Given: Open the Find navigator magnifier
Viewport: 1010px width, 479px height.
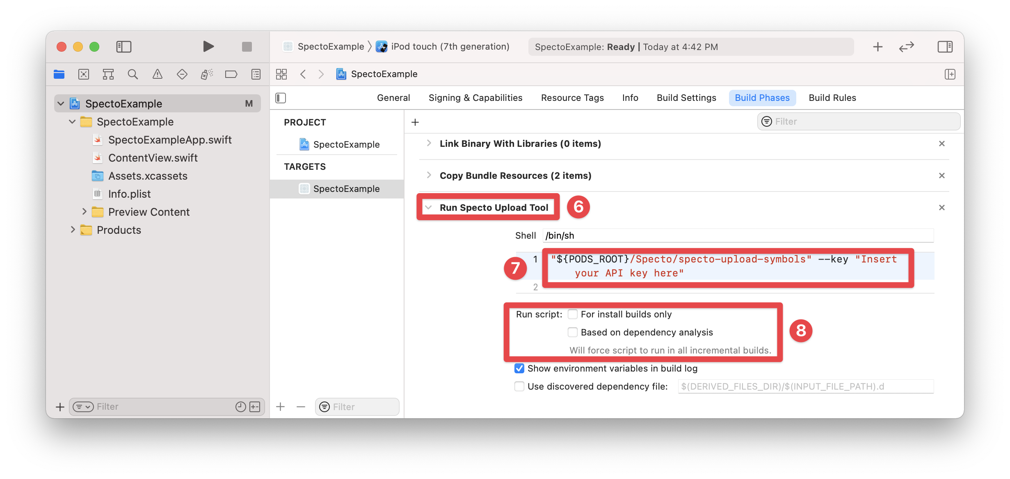Looking at the screenshot, I should (x=133, y=74).
